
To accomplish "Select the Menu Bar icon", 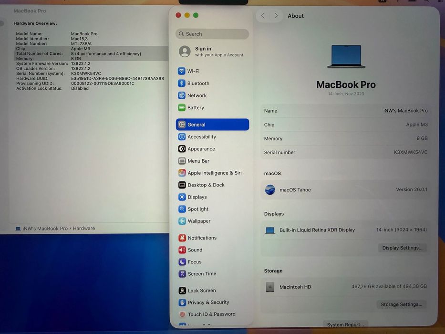I will point(182,161).
